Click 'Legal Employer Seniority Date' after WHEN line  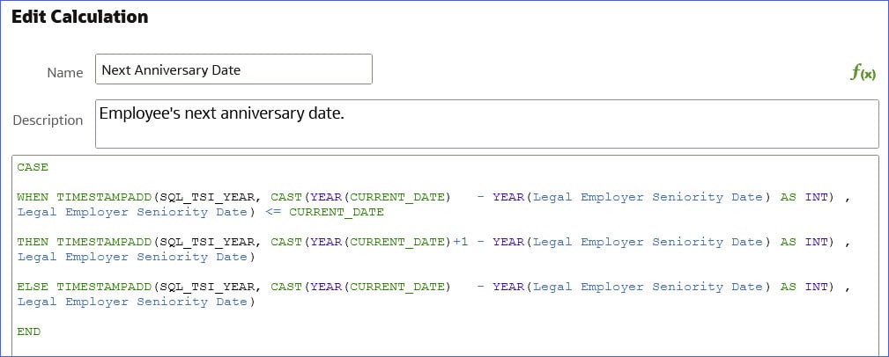tap(132, 212)
